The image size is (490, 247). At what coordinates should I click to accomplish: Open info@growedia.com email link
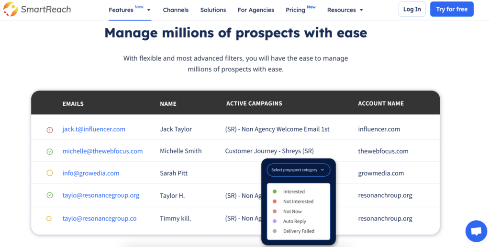point(90,173)
